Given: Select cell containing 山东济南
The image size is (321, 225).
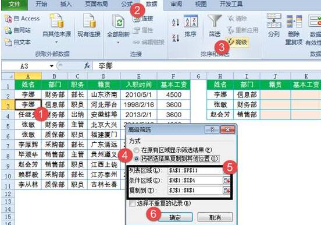Looking at the screenshot, I should coord(104,94).
